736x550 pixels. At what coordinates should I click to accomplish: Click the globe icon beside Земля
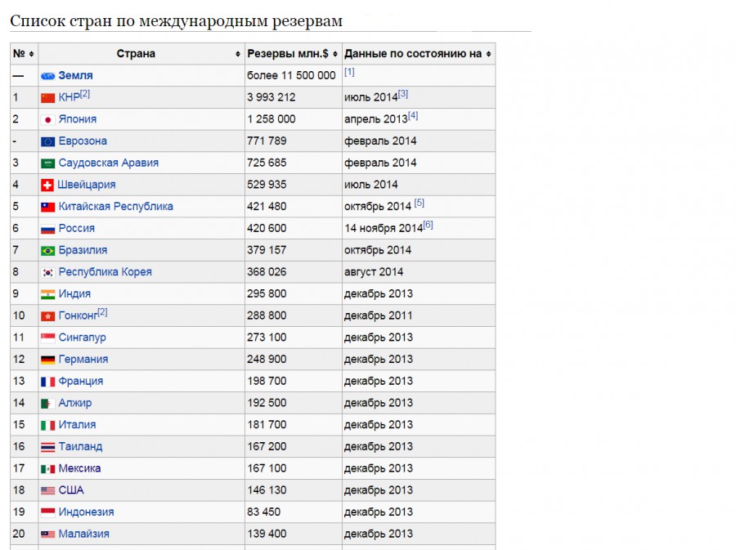[48, 76]
